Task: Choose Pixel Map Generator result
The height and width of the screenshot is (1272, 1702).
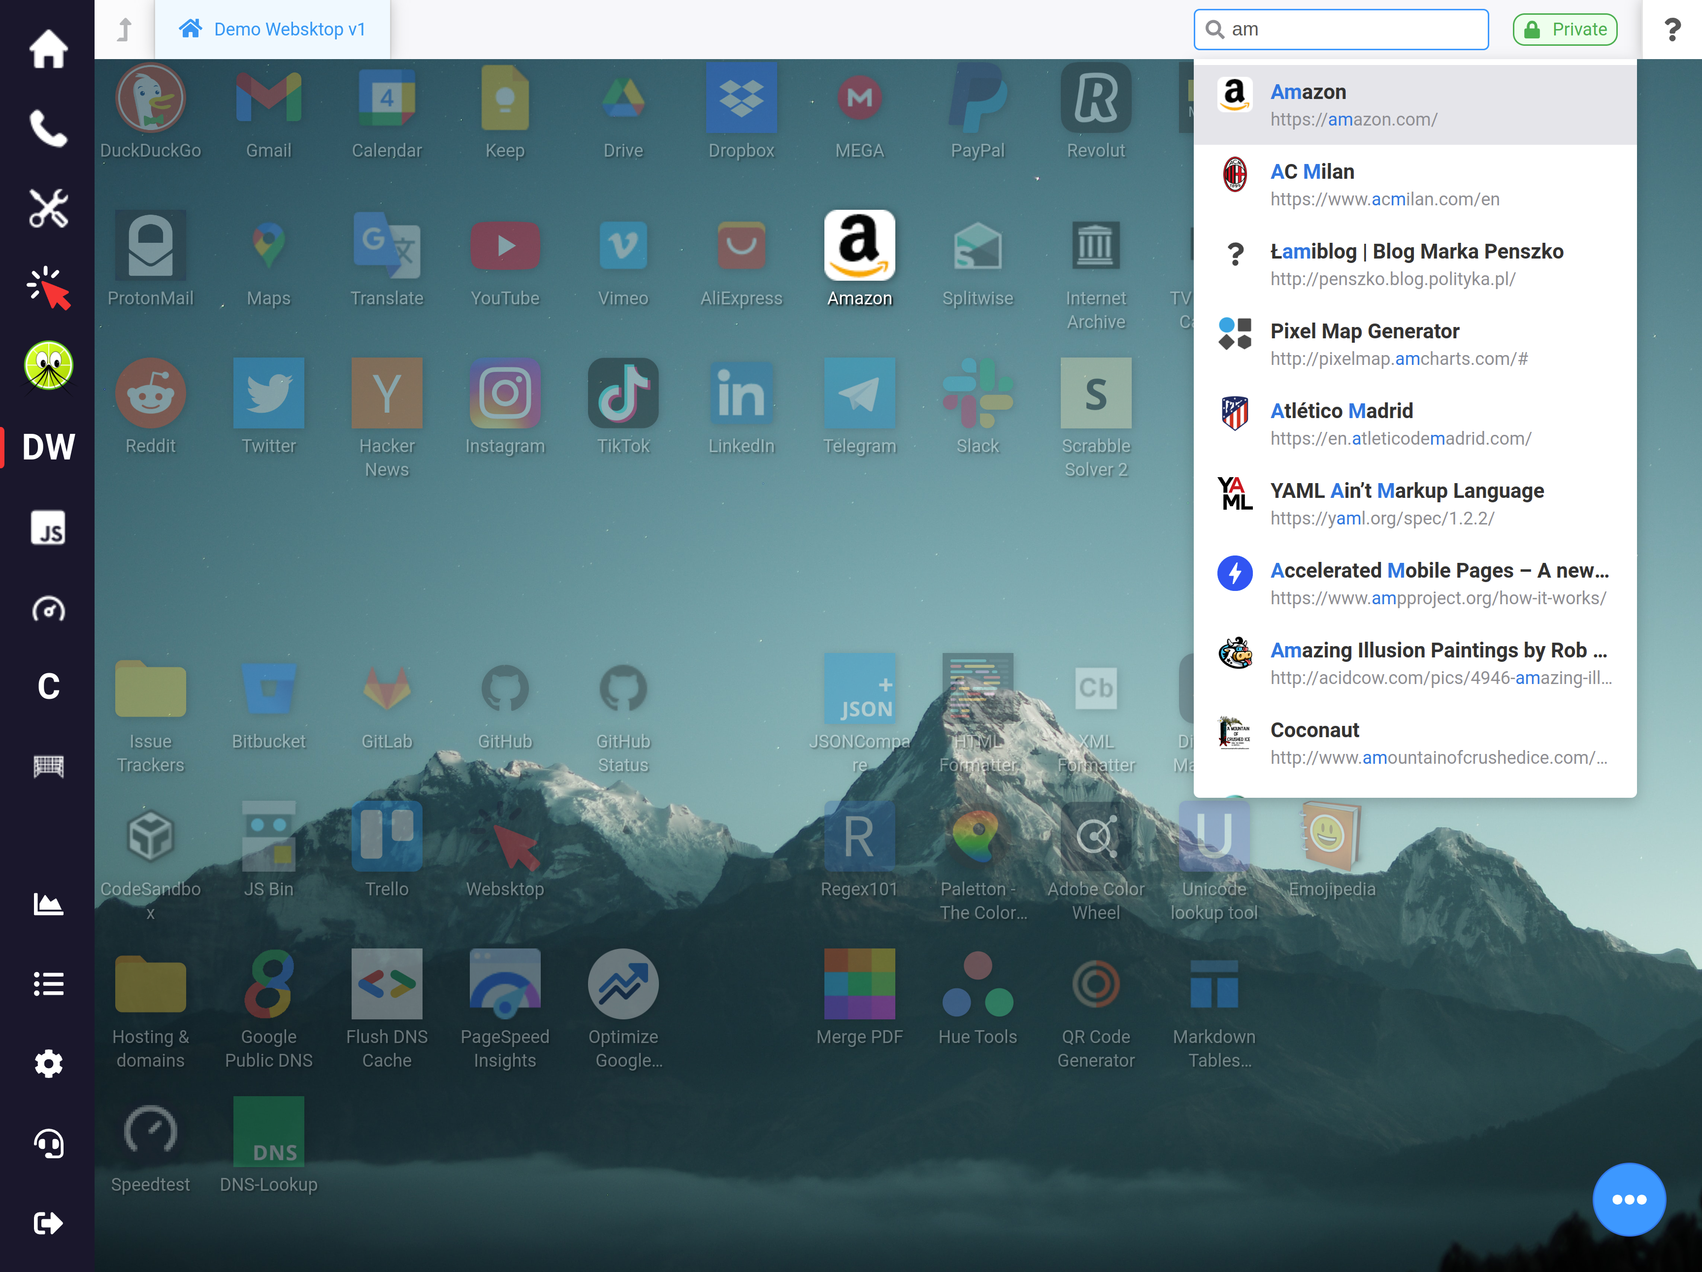Action: point(1414,344)
